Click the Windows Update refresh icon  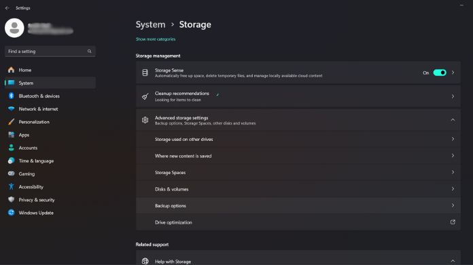click(x=11, y=213)
